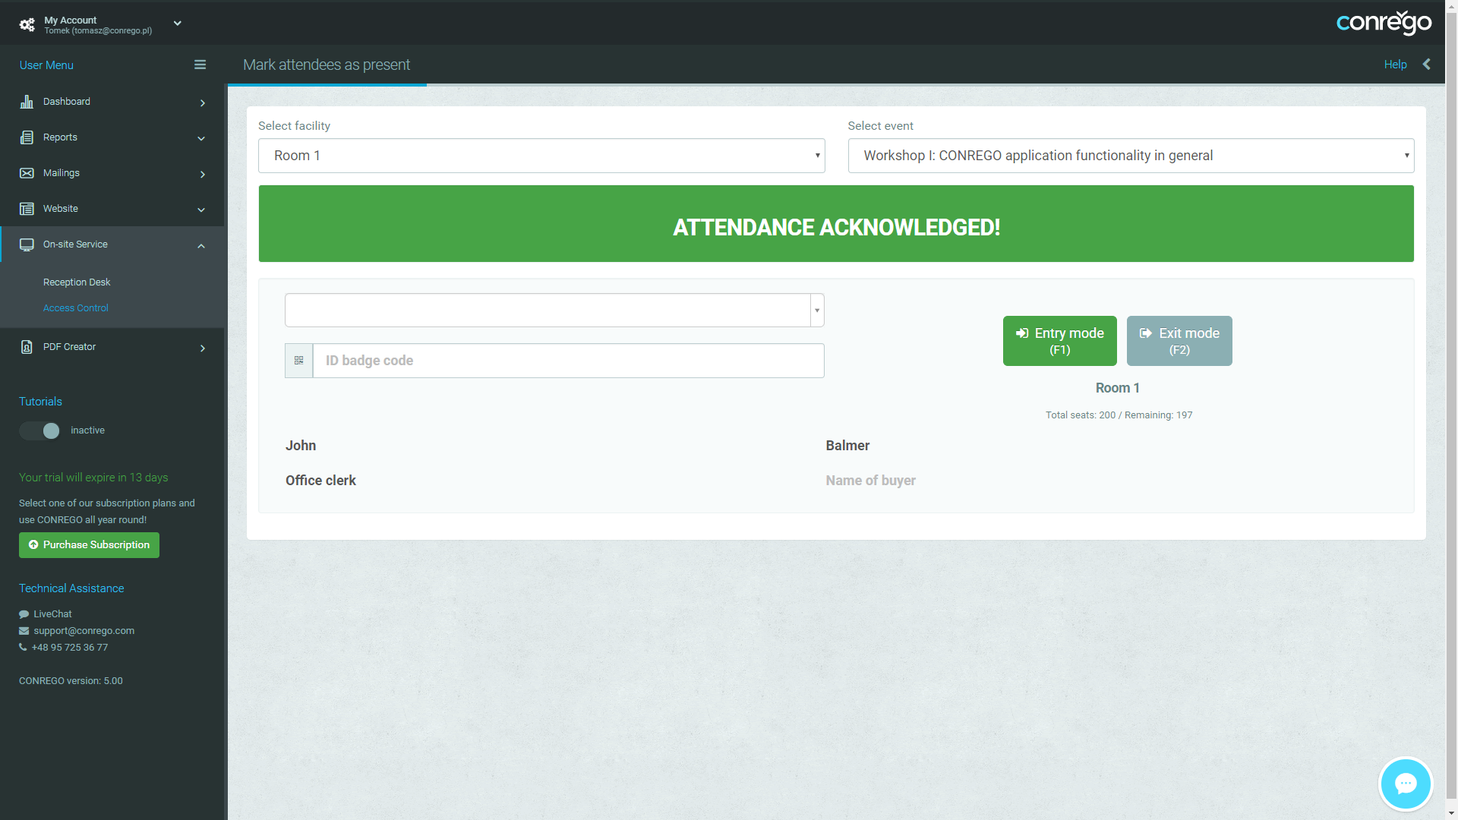The width and height of the screenshot is (1458, 820).
Task: Click the PDF Creator file icon
Action: click(x=27, y=347)
